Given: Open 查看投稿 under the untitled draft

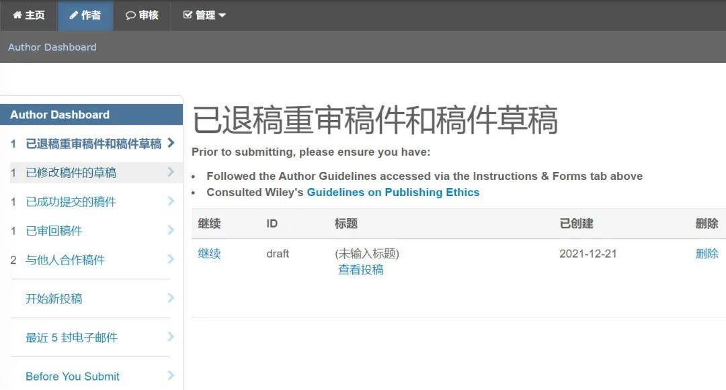Looking at the screenshot, I should [360, 269].
